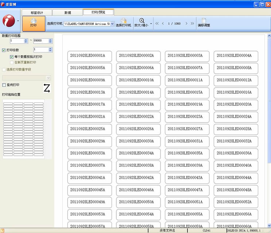271x233 pixels.
Task: Click label 20110928LED00038A in preview
Action: [138, 166]
